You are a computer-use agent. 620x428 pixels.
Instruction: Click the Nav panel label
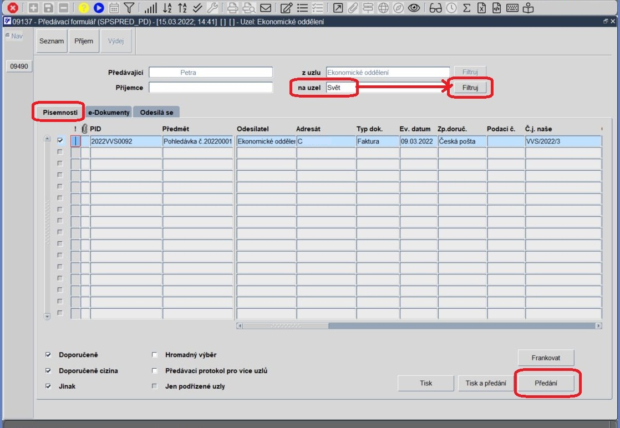[17, 36]
